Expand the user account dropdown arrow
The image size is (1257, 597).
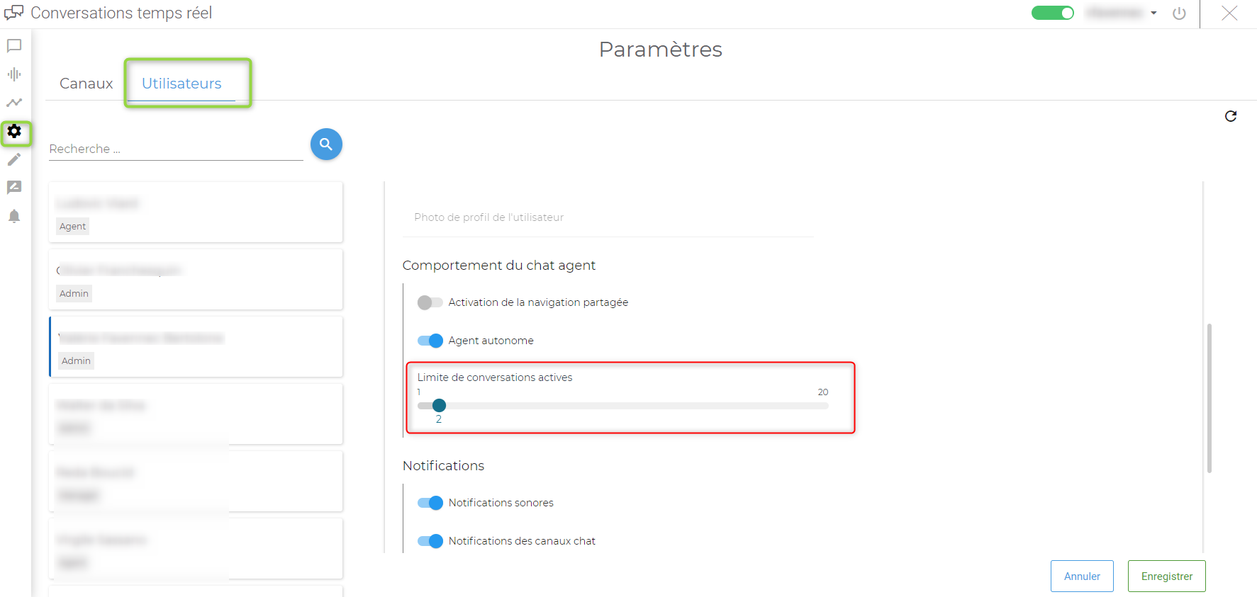tap(1153, 13)
